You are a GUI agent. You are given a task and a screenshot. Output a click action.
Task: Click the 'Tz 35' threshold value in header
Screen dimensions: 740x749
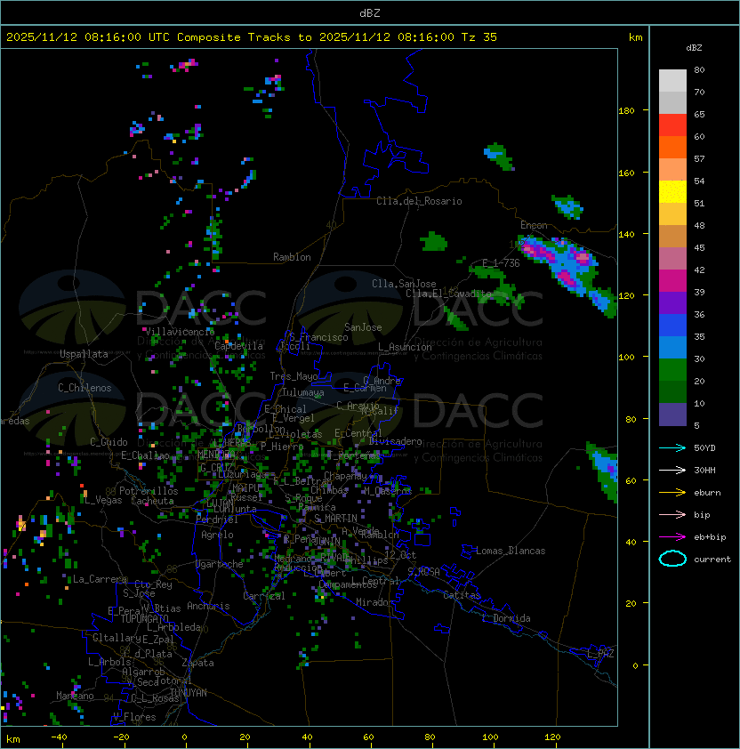click(x=479, y=37)
